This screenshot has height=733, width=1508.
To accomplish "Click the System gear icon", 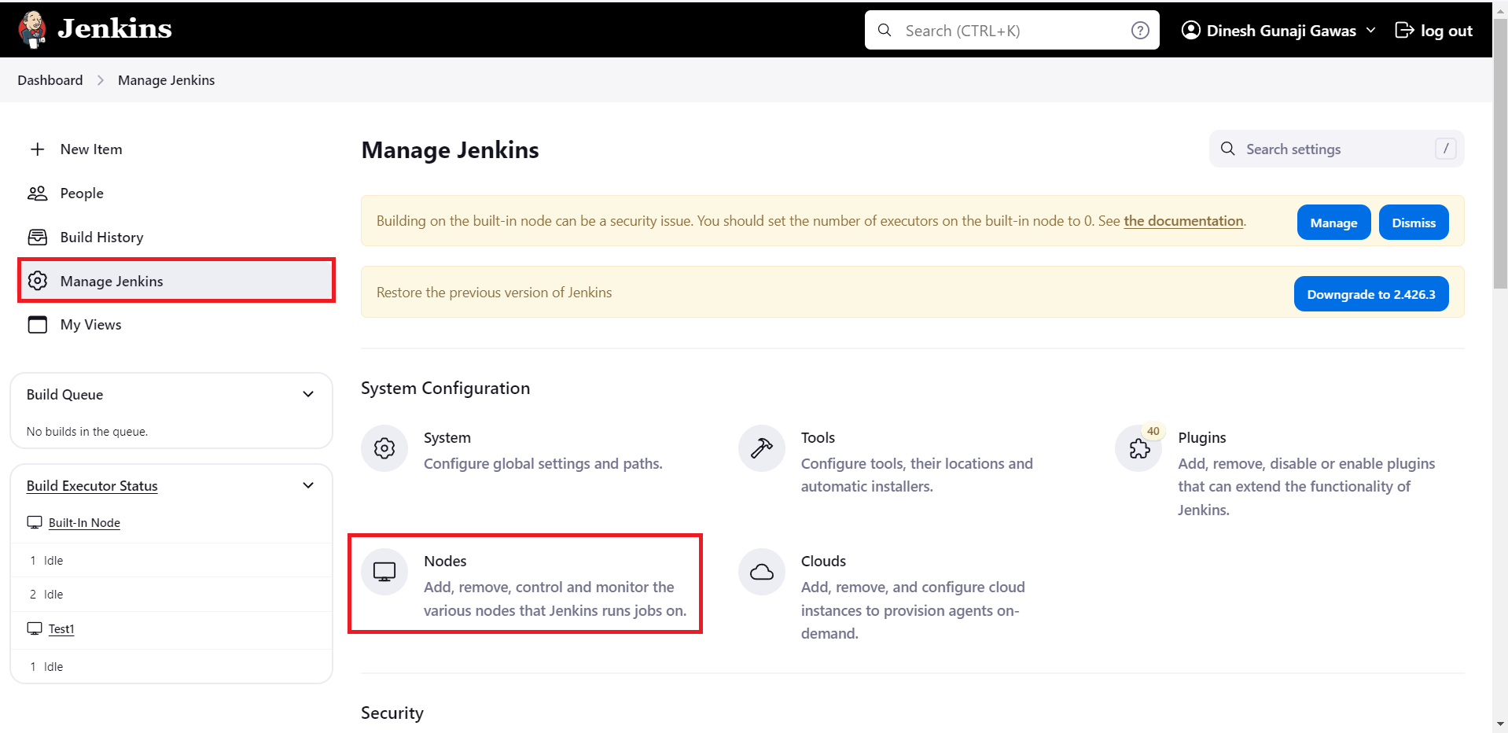I will tap(384, 448).
